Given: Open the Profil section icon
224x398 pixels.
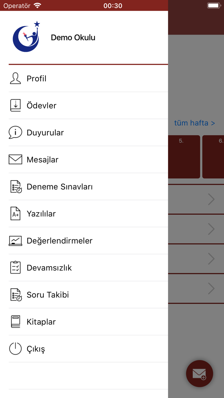Looking at the screenshot, I should [x=15, y=78].
